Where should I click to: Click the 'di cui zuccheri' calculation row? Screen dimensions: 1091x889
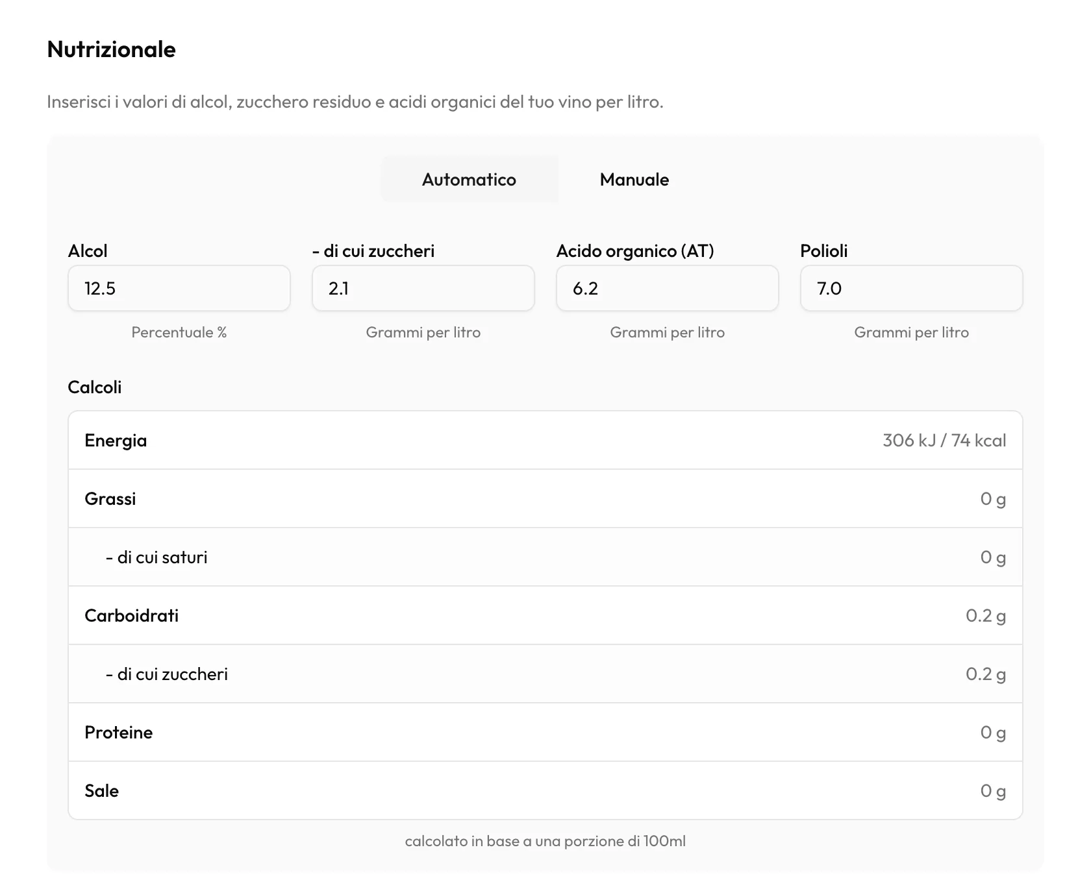tap(545, 674)
